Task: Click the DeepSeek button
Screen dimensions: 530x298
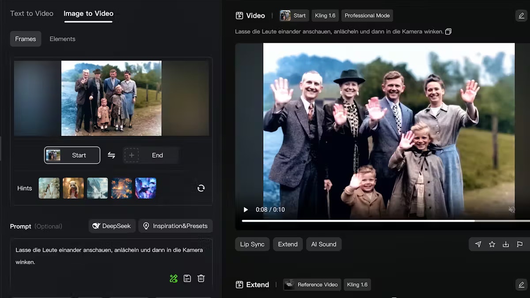Action: 112,226
